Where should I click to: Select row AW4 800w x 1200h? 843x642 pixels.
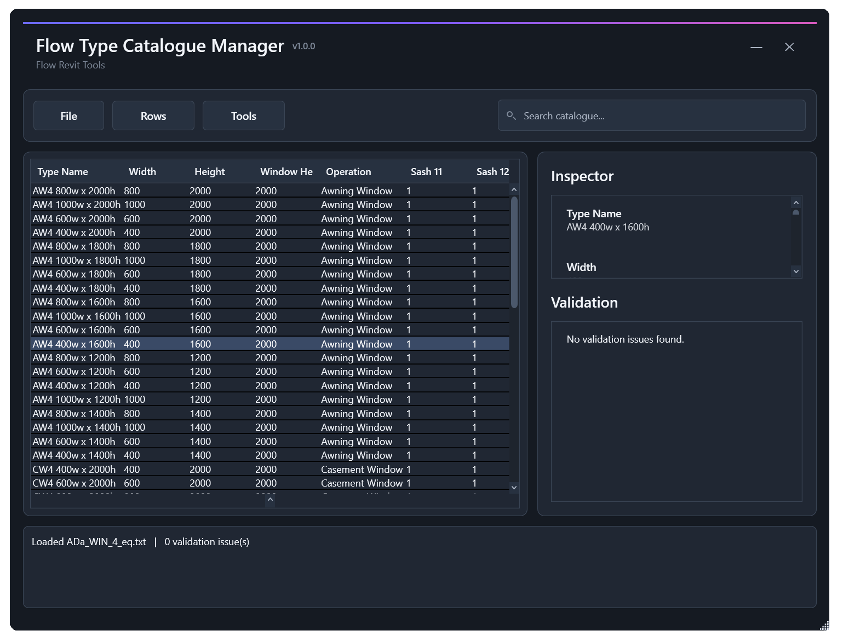click(270, 358)
